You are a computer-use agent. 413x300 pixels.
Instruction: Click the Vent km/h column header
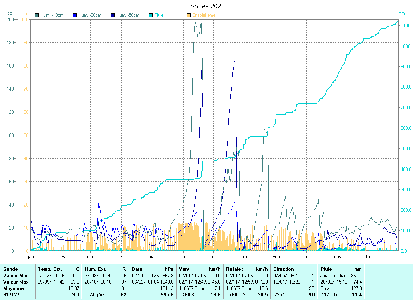tap(200, 269)
